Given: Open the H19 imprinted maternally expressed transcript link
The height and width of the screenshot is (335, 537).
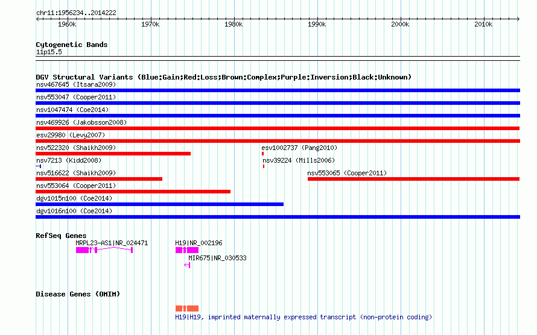Looking at the screenshot, I should 303,317.
